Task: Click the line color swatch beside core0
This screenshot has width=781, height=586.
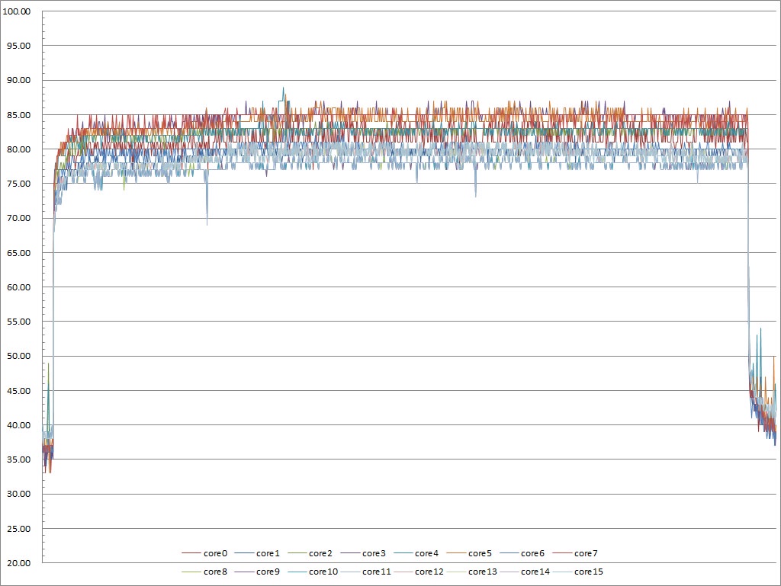Action: pyautogui.click(x=191, y=553)
